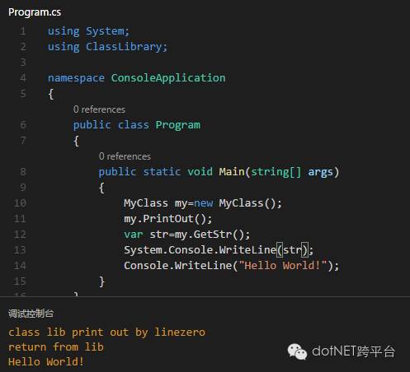This screenshot has height=372, width=410.
Task: Click line number 4 in the gutter
Action: pos(23,78)
